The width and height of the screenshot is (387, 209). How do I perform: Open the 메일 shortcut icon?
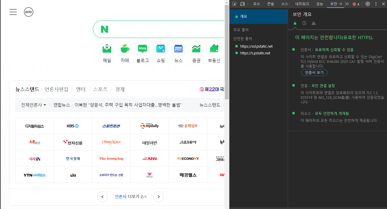pos(107,49)
